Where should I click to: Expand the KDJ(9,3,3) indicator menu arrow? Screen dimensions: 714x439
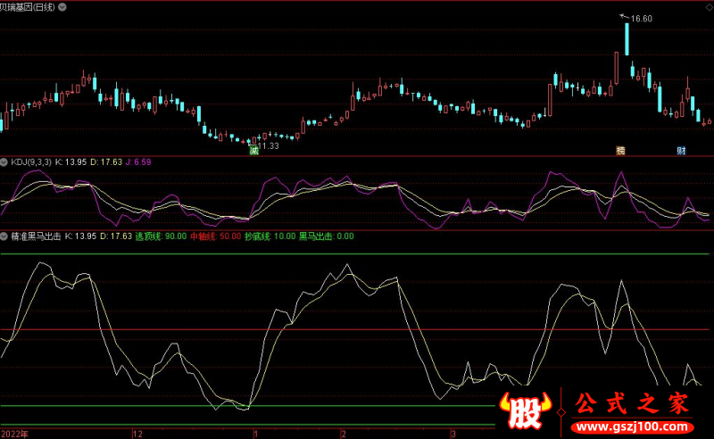point(4,162)
